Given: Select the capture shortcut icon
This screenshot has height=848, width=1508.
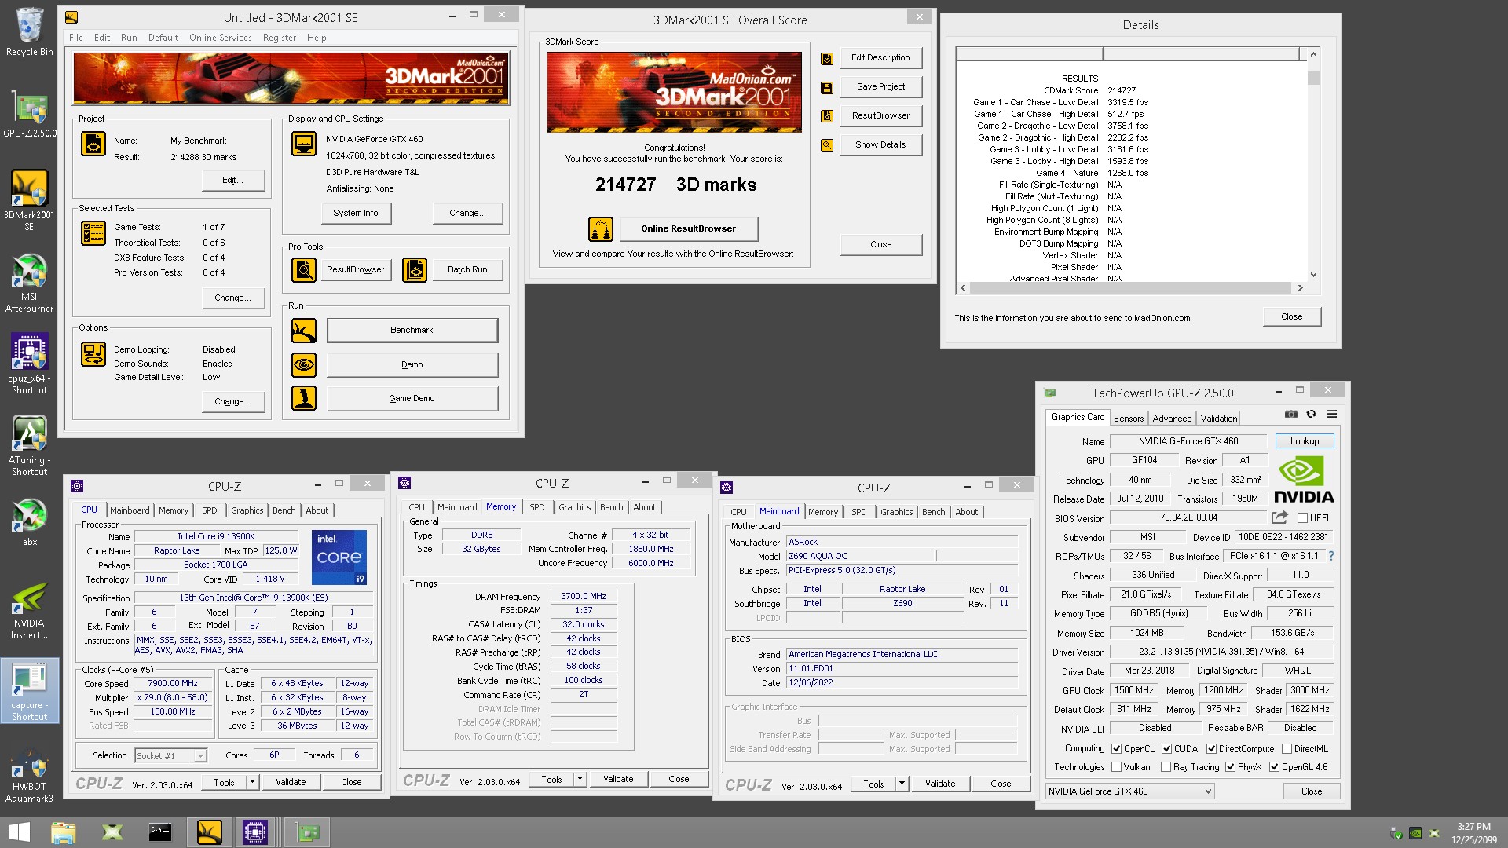Looking at the screenshot, I should tap(29, 691).
